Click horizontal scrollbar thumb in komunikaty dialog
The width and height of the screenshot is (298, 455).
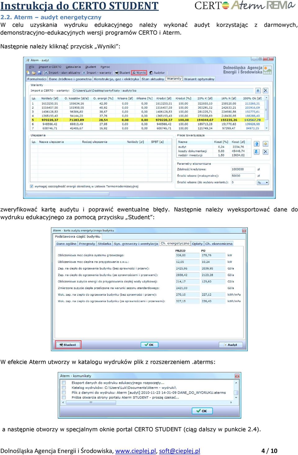click(x=91, y=403)
